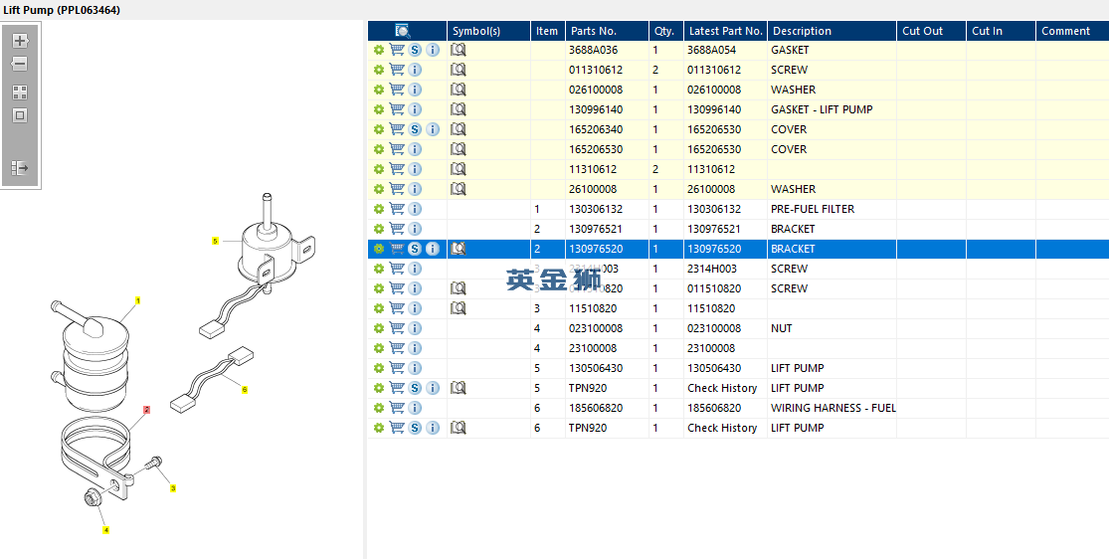
Task: Click the Lift Pump (PPL063464) title
Action: coord(62,10)
